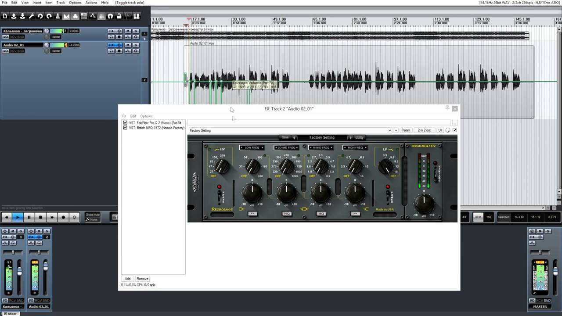This screenshot has height=316, width=562.
Task: Click low-shelf shape button under LOW FREQ band
Action: (x=252, y=214)
